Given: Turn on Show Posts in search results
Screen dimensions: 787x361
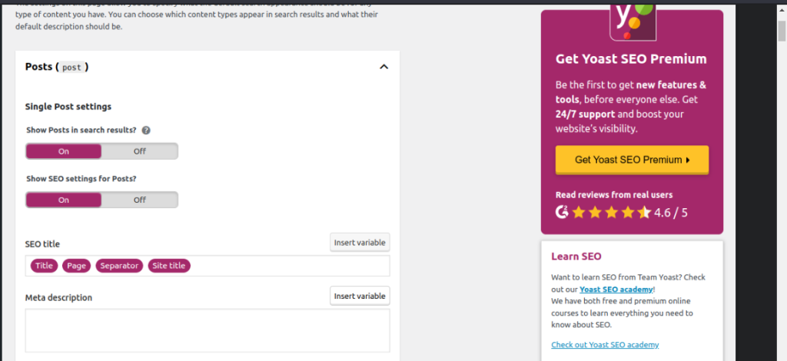Looking at the screenshot, I should click(x=64, y=151).
